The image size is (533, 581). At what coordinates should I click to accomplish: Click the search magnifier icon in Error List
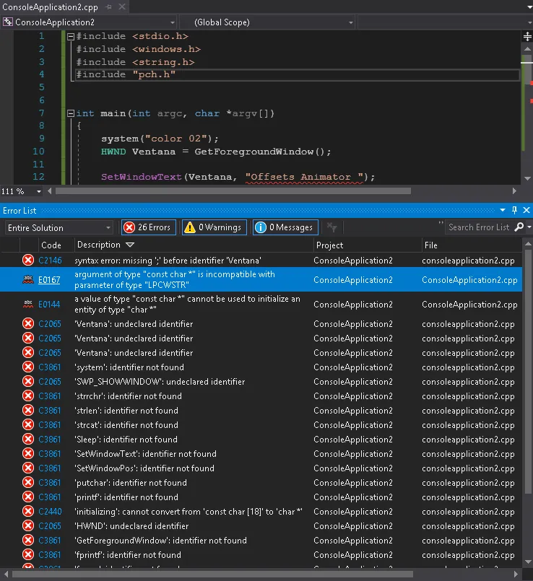point(519,227)
